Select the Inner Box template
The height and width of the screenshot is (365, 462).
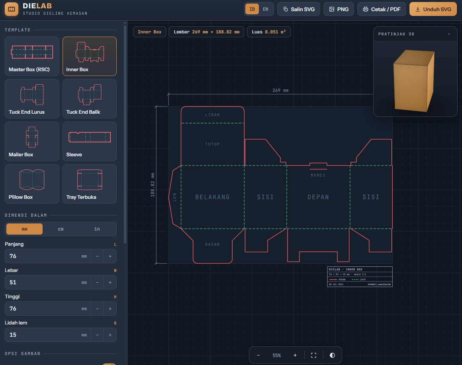pos(90,56)
